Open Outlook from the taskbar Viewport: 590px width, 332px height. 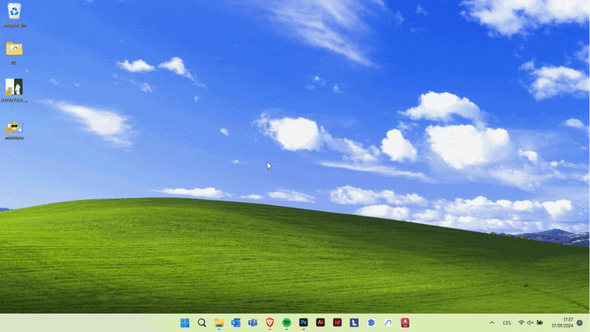[236, 323]
